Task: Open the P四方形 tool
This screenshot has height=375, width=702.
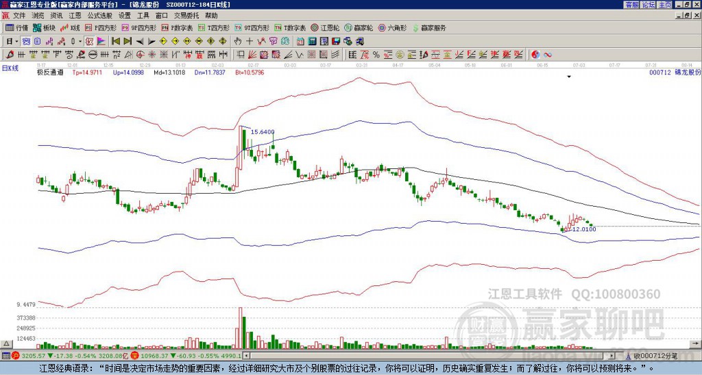Action: tap(101, 27)
